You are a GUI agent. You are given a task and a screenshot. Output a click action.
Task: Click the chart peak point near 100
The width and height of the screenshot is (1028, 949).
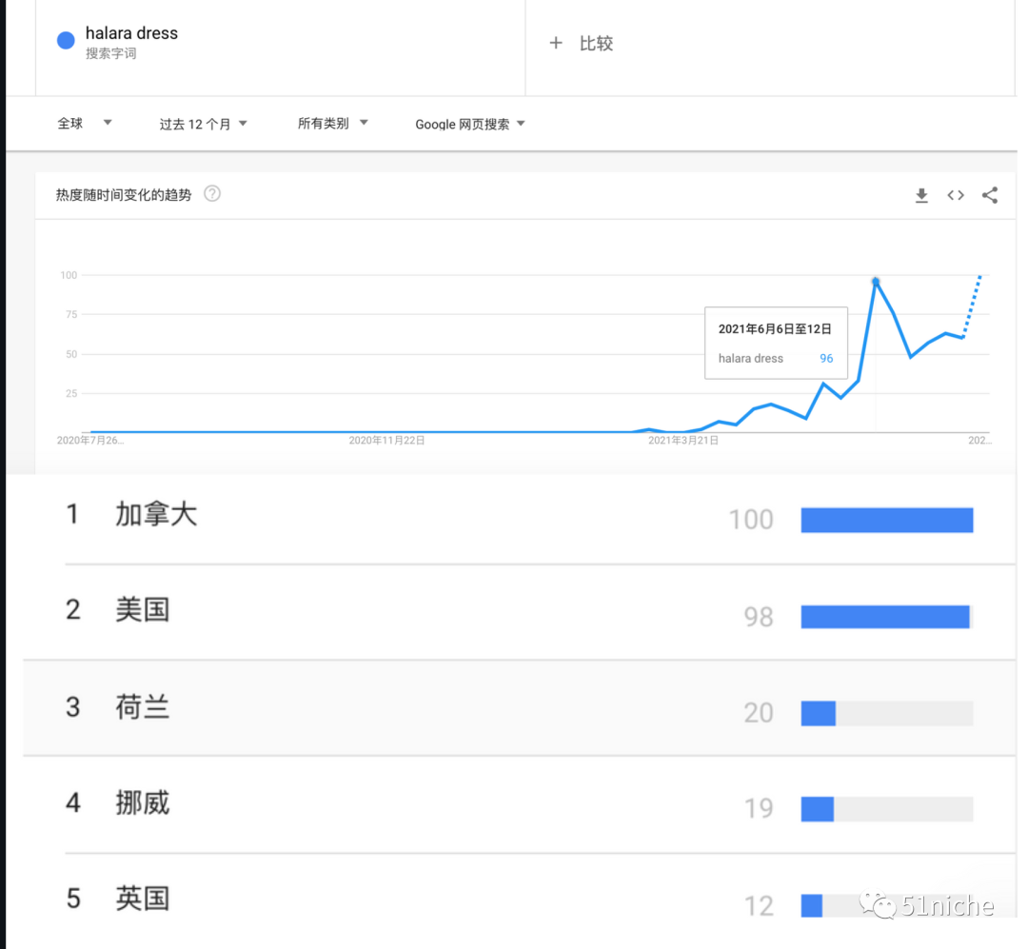pyautogui.click(x=876, y=281)
